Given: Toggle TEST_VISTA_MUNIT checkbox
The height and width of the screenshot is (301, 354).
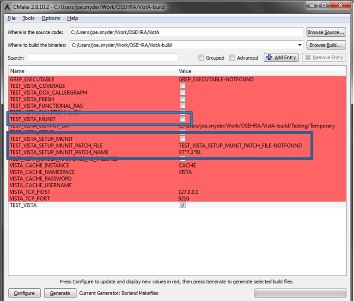Looking at the screenshot, I should (x=182, y=119).
